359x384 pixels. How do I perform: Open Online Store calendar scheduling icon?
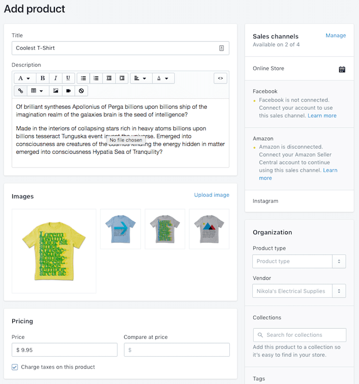point(342,69)
